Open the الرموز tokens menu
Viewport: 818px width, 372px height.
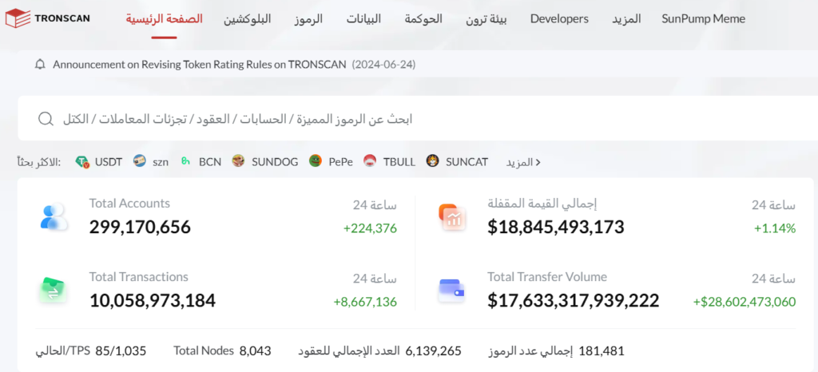tap(308, 19)
